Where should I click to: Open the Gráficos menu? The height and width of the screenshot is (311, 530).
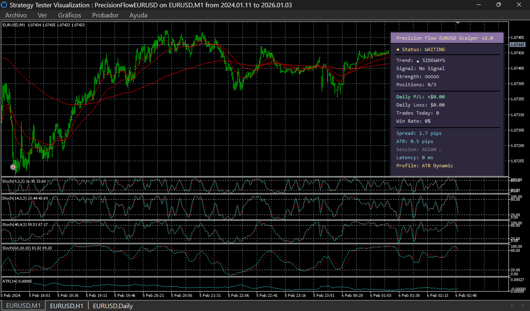pos(69,15)
